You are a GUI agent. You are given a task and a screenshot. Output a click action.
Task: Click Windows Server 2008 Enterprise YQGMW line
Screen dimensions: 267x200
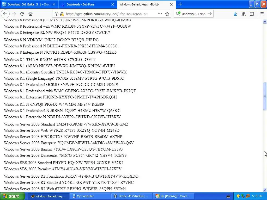69,143
